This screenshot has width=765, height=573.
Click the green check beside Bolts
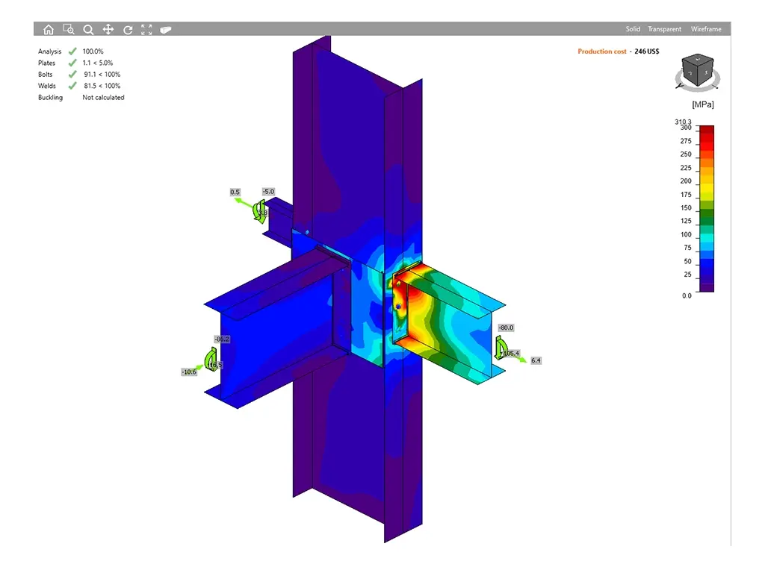tap(72, 74)
